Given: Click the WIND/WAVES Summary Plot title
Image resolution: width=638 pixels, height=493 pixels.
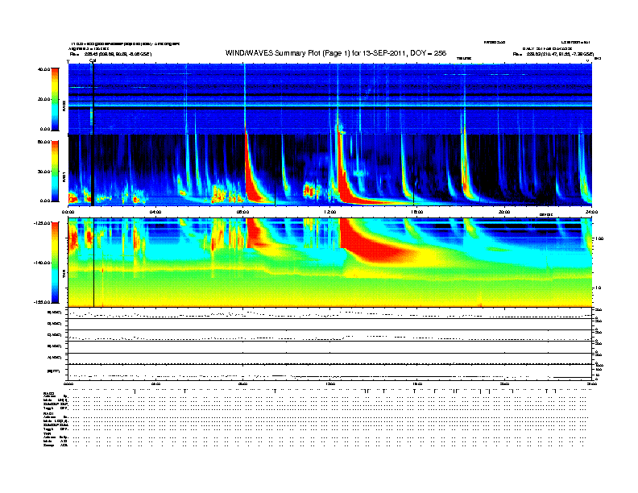Looking at the screenshot, I should (336, 53).
